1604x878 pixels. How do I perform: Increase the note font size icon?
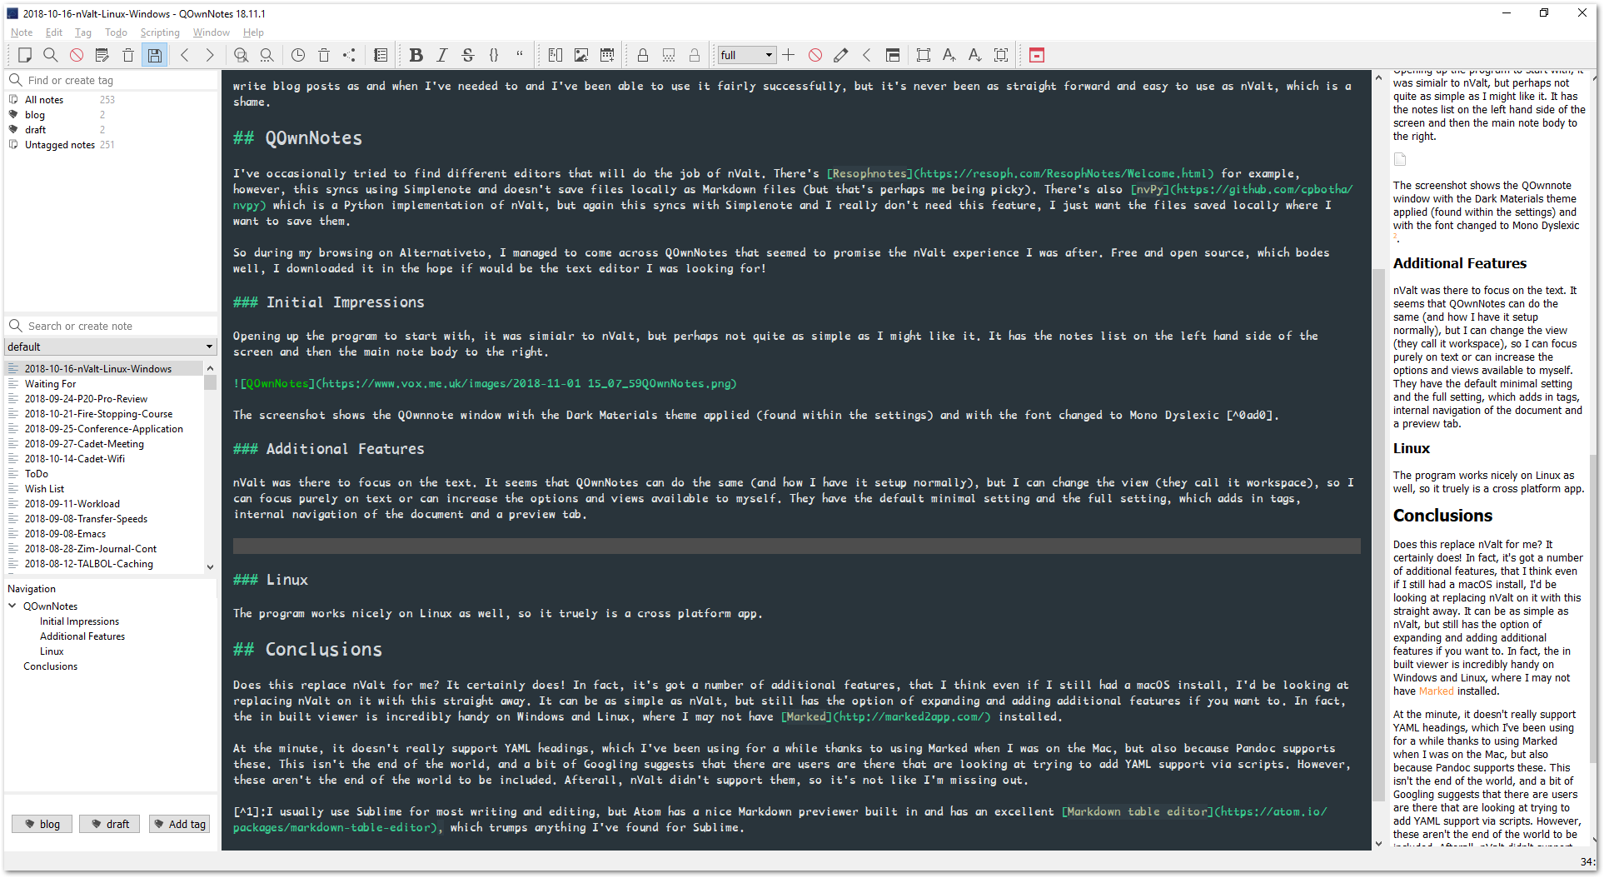pos(949,55)
